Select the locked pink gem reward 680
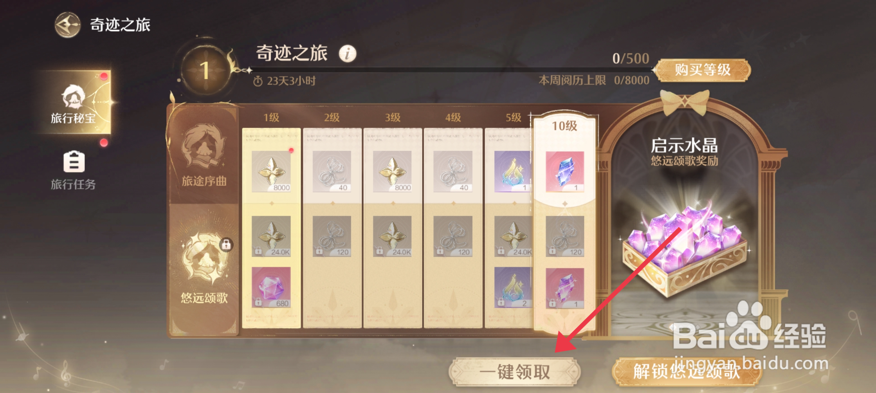This screenshot has width=876, height=393. point(271,287)
